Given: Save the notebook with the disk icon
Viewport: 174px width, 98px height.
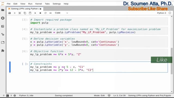Looking at the screenshot, I should 10,13.
